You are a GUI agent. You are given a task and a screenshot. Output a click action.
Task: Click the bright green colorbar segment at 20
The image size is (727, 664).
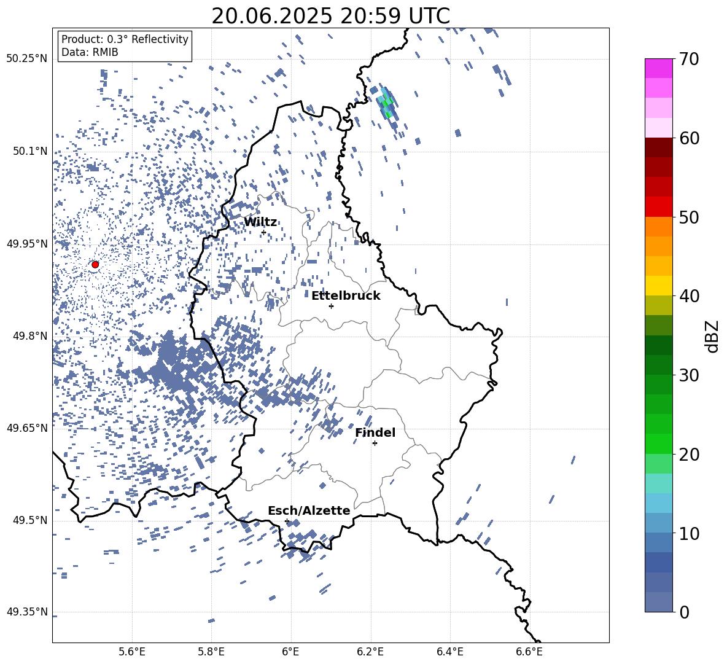pyautogui.click(x=658, y=443)
